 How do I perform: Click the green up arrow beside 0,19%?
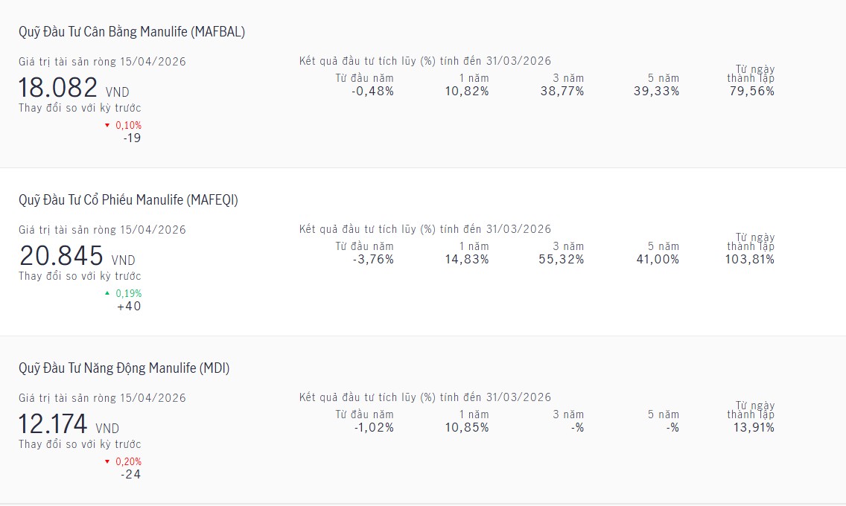click(x=107, y=293)
